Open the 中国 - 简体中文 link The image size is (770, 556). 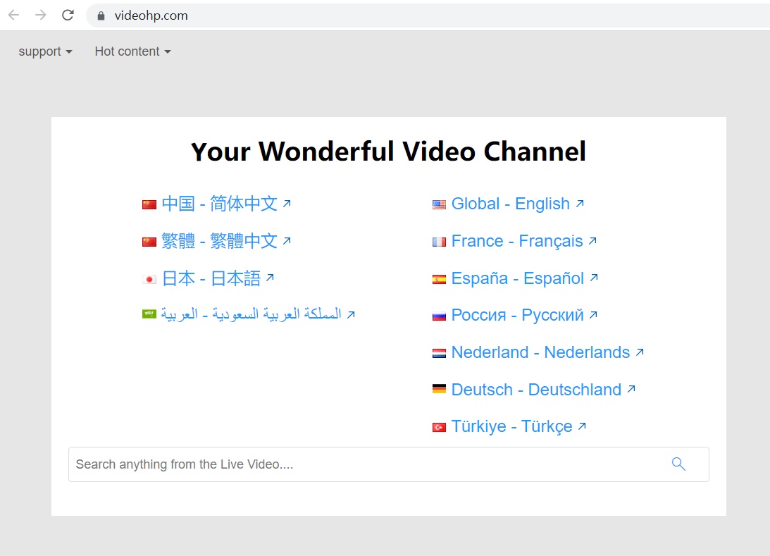click(x=219, y=204)
